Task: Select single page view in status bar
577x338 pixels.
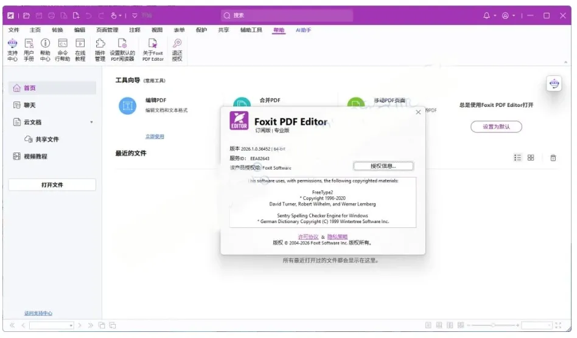Action: click(428, 325)
